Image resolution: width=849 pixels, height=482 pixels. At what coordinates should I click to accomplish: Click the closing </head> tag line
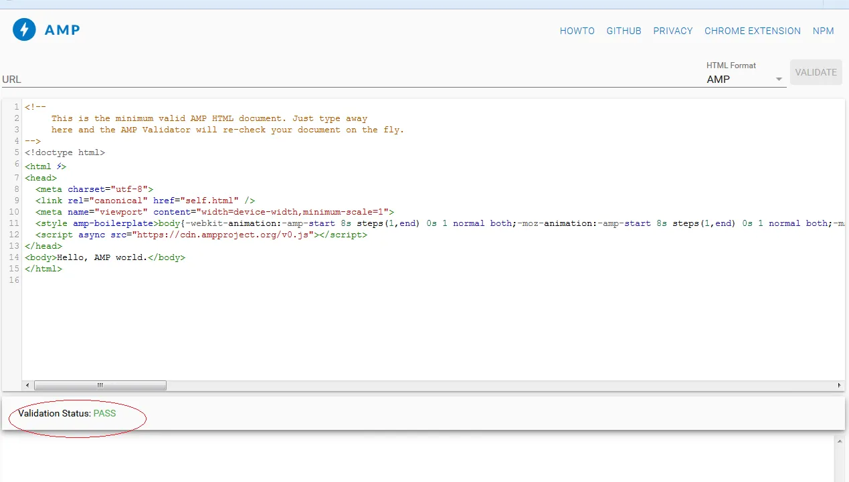(x=43, y=246)
